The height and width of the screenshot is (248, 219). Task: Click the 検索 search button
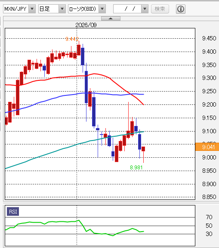160,9
